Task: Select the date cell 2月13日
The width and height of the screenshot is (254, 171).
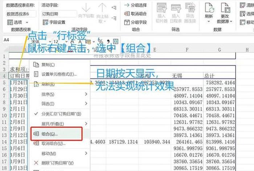Action: [x=19, y=142]
